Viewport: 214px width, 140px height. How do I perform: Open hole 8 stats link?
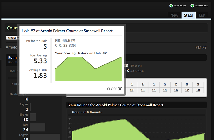187,84
